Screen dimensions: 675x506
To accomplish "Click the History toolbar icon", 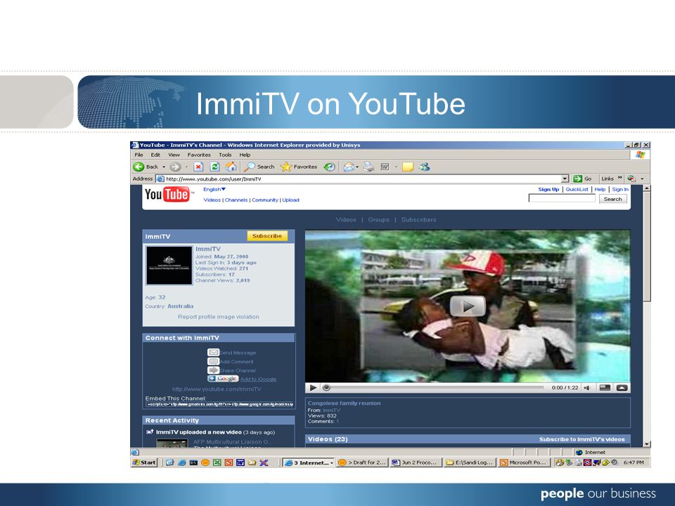I will pyautogui.click(x=329, y=167).
